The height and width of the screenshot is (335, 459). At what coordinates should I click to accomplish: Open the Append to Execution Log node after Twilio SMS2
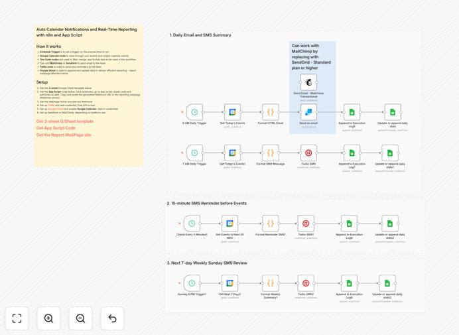pyautogui.click(x=350, y=283)
